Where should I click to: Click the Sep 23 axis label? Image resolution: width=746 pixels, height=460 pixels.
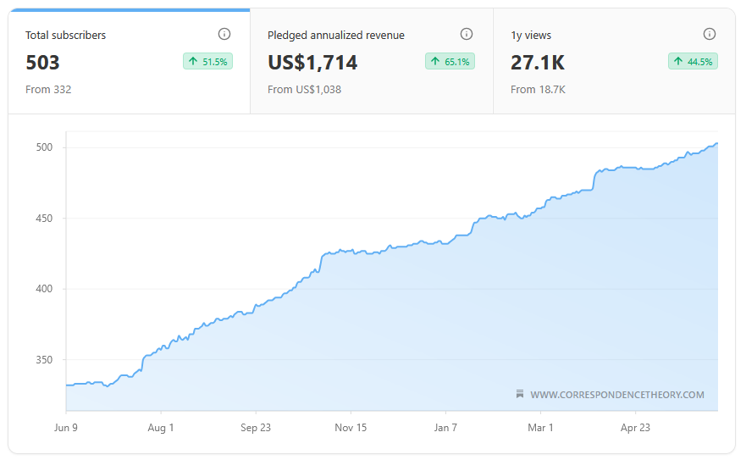[256, 428]
